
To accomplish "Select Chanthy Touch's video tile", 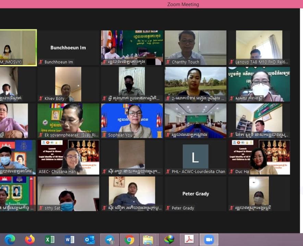I will pos(195,46).
